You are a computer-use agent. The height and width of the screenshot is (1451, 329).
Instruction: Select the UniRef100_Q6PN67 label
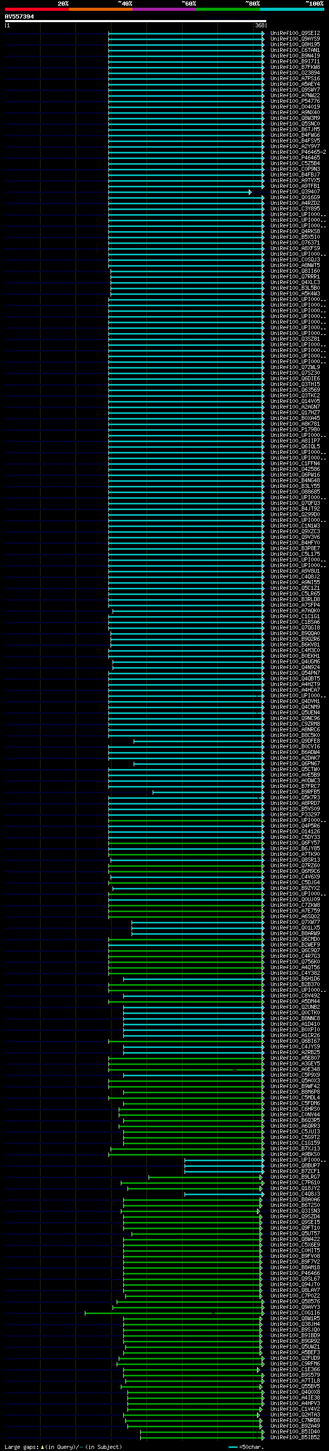point(295,764)
